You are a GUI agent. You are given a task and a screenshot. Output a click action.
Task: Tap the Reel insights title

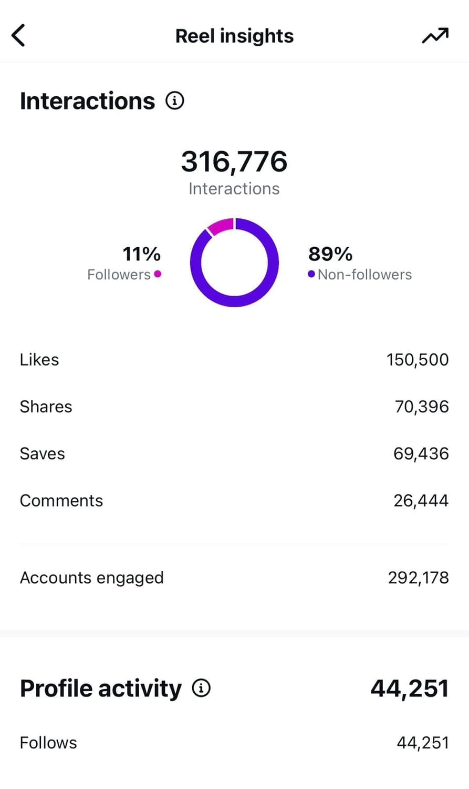click(x=234, y=36)
